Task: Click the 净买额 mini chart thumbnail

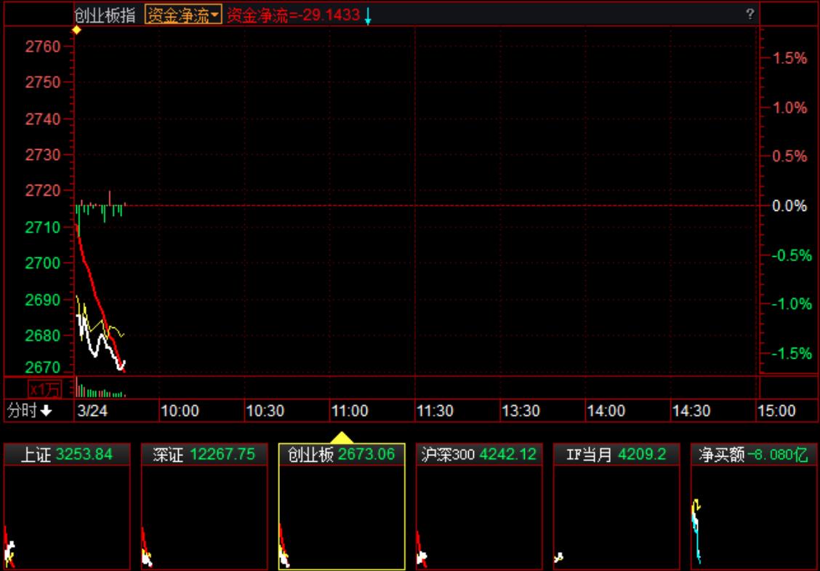Action: pyautogui.click(x=754, y=517)
